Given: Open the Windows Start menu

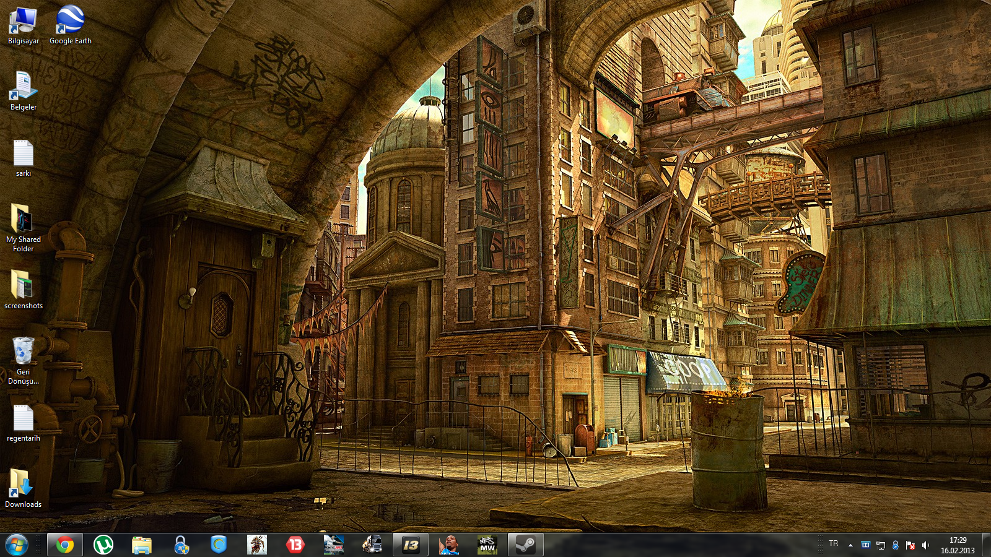Looking at the screenshot, I should pos(17,545).
